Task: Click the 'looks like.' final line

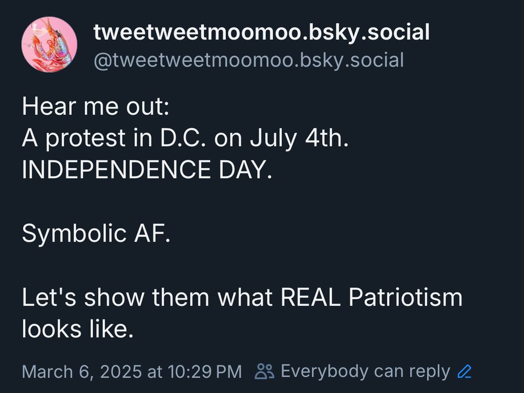Action: click(x=78, y=329)
